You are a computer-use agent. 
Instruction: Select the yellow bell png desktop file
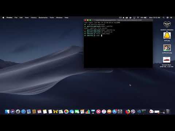167,37
